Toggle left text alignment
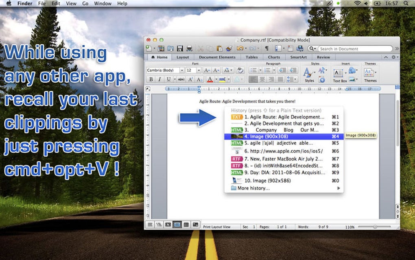415x260 pixels. click(x=253, y=79)
